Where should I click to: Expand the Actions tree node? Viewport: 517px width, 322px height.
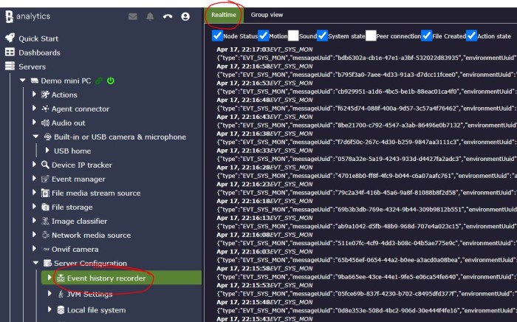pyautogui.click(x=35, y=95)
